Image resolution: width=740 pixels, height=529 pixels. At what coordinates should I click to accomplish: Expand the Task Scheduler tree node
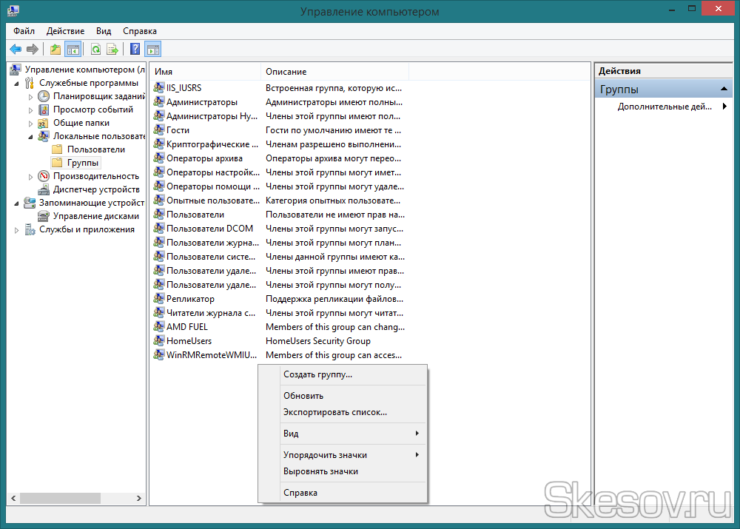pos(30,96)
